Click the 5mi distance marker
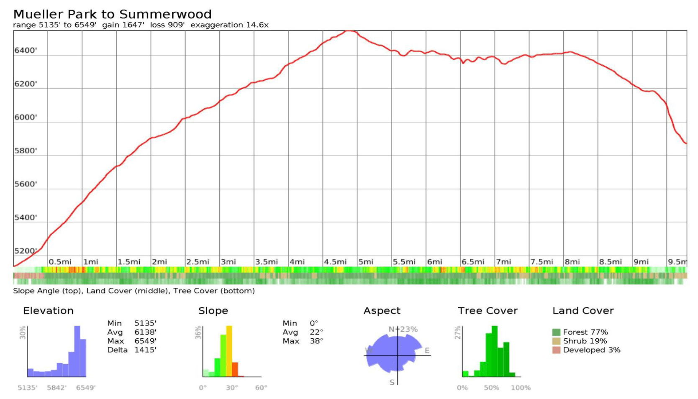Image resolution: width=698 pixels, height=399 pixels. (366, 262)
